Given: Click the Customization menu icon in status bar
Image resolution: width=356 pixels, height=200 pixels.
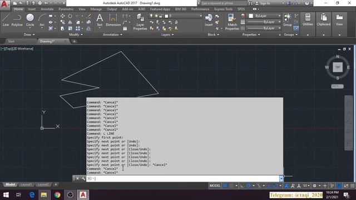Looking at the screenshot, I should (352, 186).
